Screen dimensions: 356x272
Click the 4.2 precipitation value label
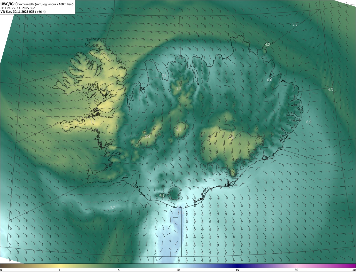point(267,44)
